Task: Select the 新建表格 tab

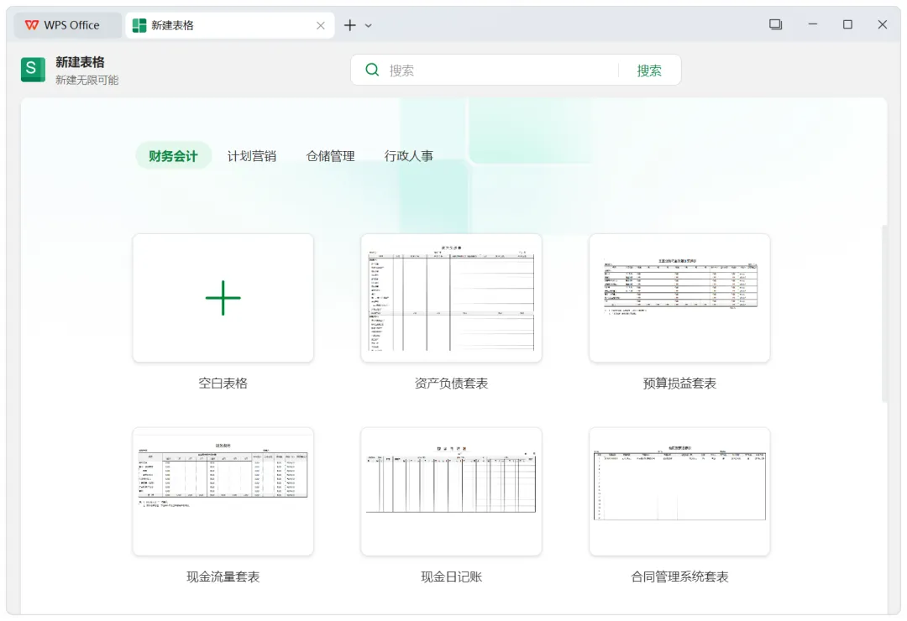Action: coord(229,25)
